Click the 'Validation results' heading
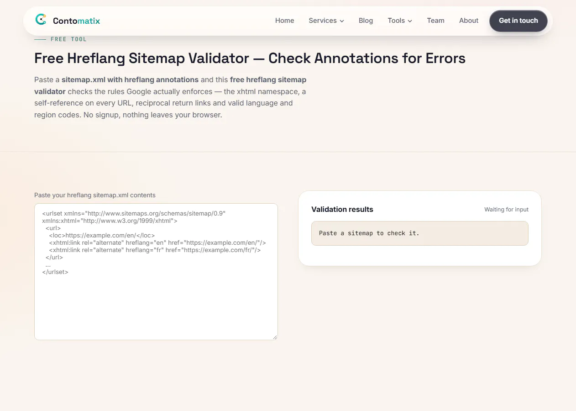Image resolution: width=576 pixels, height=411 pixels. (x=342, y=209)
